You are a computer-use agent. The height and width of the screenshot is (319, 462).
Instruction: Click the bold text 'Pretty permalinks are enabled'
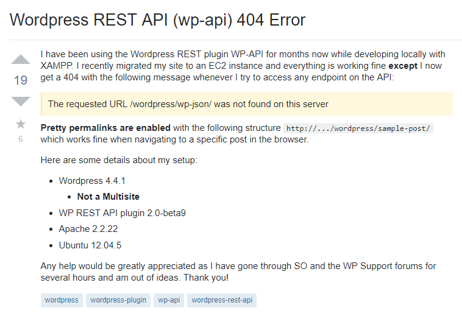pyautogui.click(x=105, y=128)
